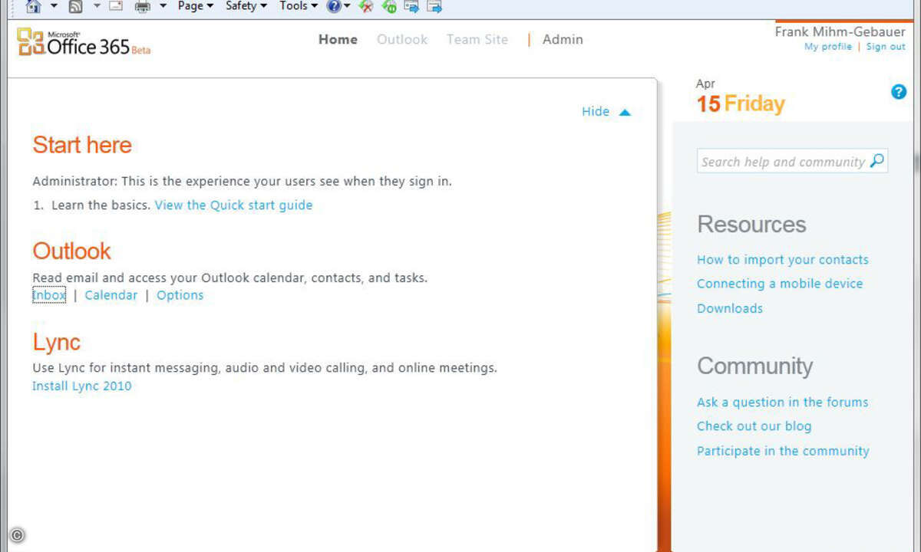
Task: Open the Outlook Inbox link
Action: click(x=49, y=295)
